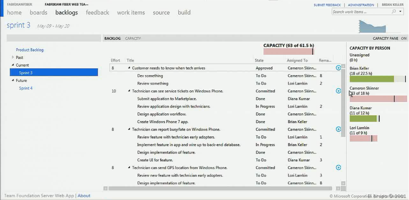The height and width of the screenshot is (200, 409).
Task: Add task to 'Customer needs to know' story
Action: pos(338,68)
